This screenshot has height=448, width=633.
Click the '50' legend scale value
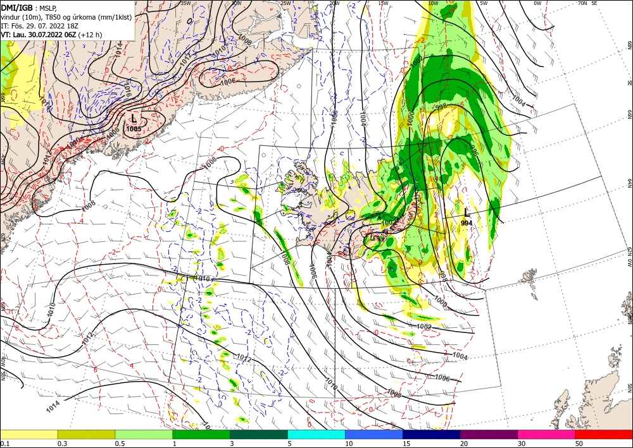579,444
